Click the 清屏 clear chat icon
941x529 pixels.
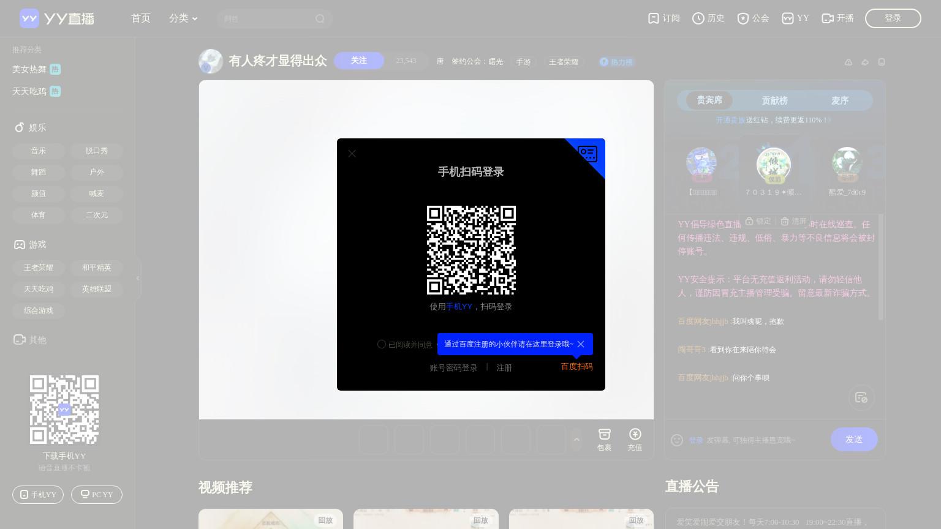tap(793, 221)
